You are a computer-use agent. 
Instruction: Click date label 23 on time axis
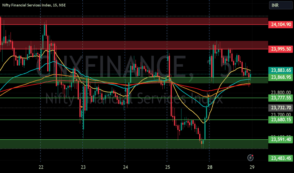click(x=83, y=167)
